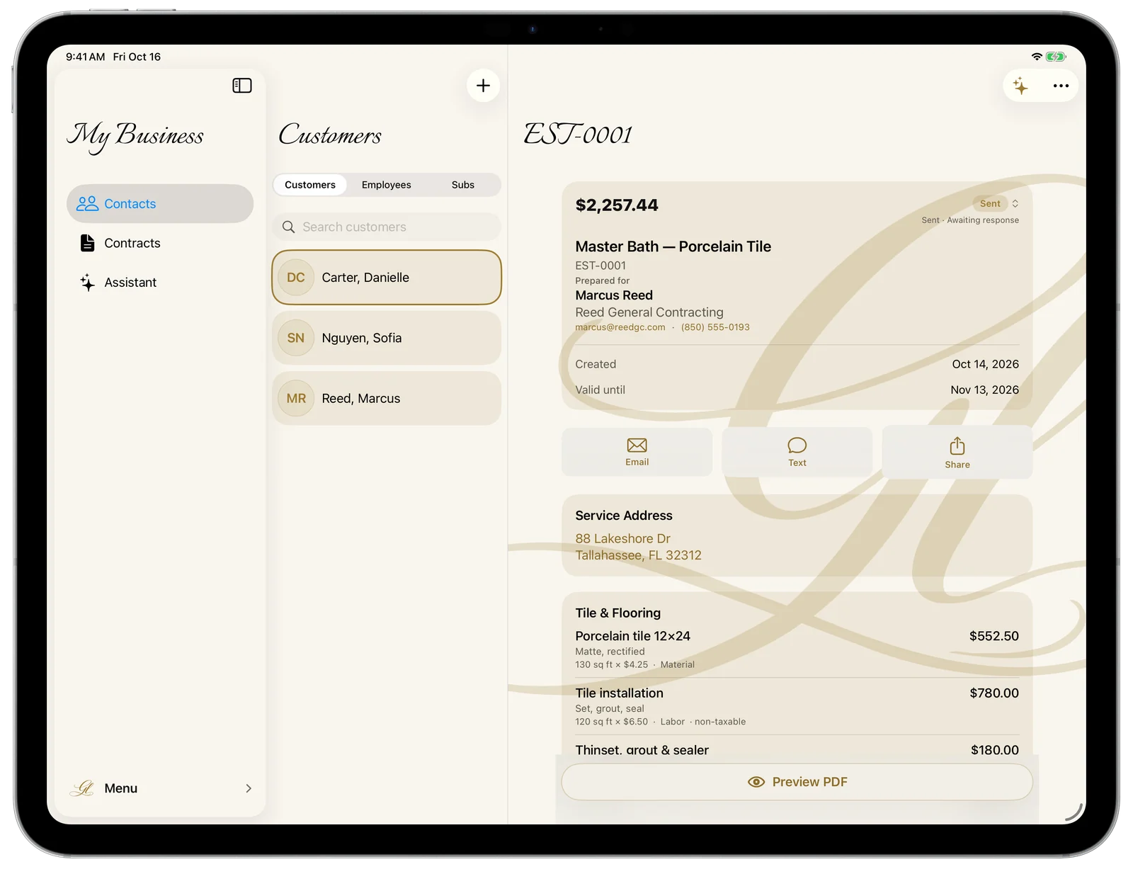The height and width of the screenshot is (869, 1133).
Task: Share the estimate
Action: (957, 453)
